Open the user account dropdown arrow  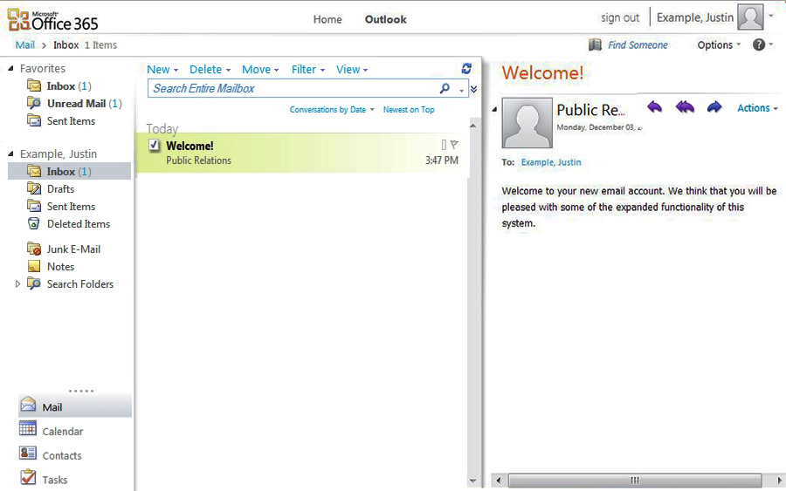coord(771,16)
